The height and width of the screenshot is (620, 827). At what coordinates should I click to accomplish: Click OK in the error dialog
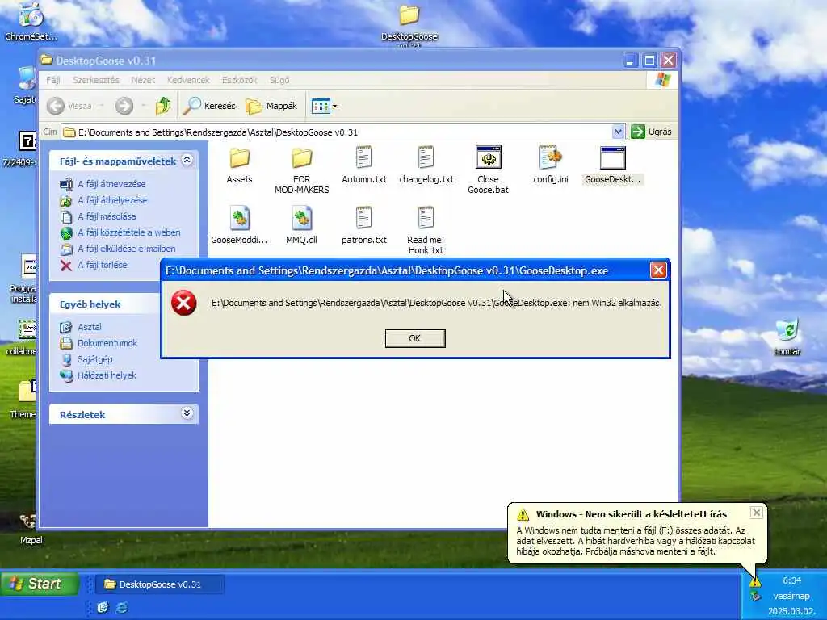click(x=415, y=338)
